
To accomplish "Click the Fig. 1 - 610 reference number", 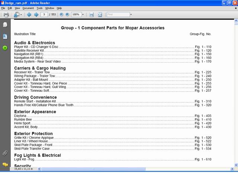I will (x=203, y=159).
